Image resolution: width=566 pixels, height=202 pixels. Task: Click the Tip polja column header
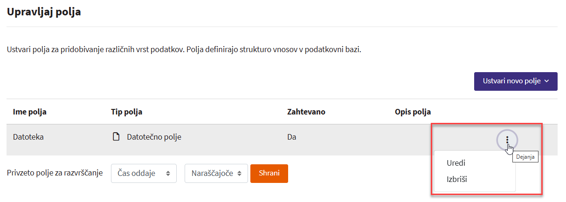pos(126,112)
